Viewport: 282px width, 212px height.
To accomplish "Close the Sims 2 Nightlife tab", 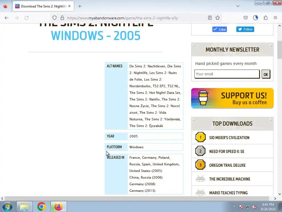I will point(69,6).
